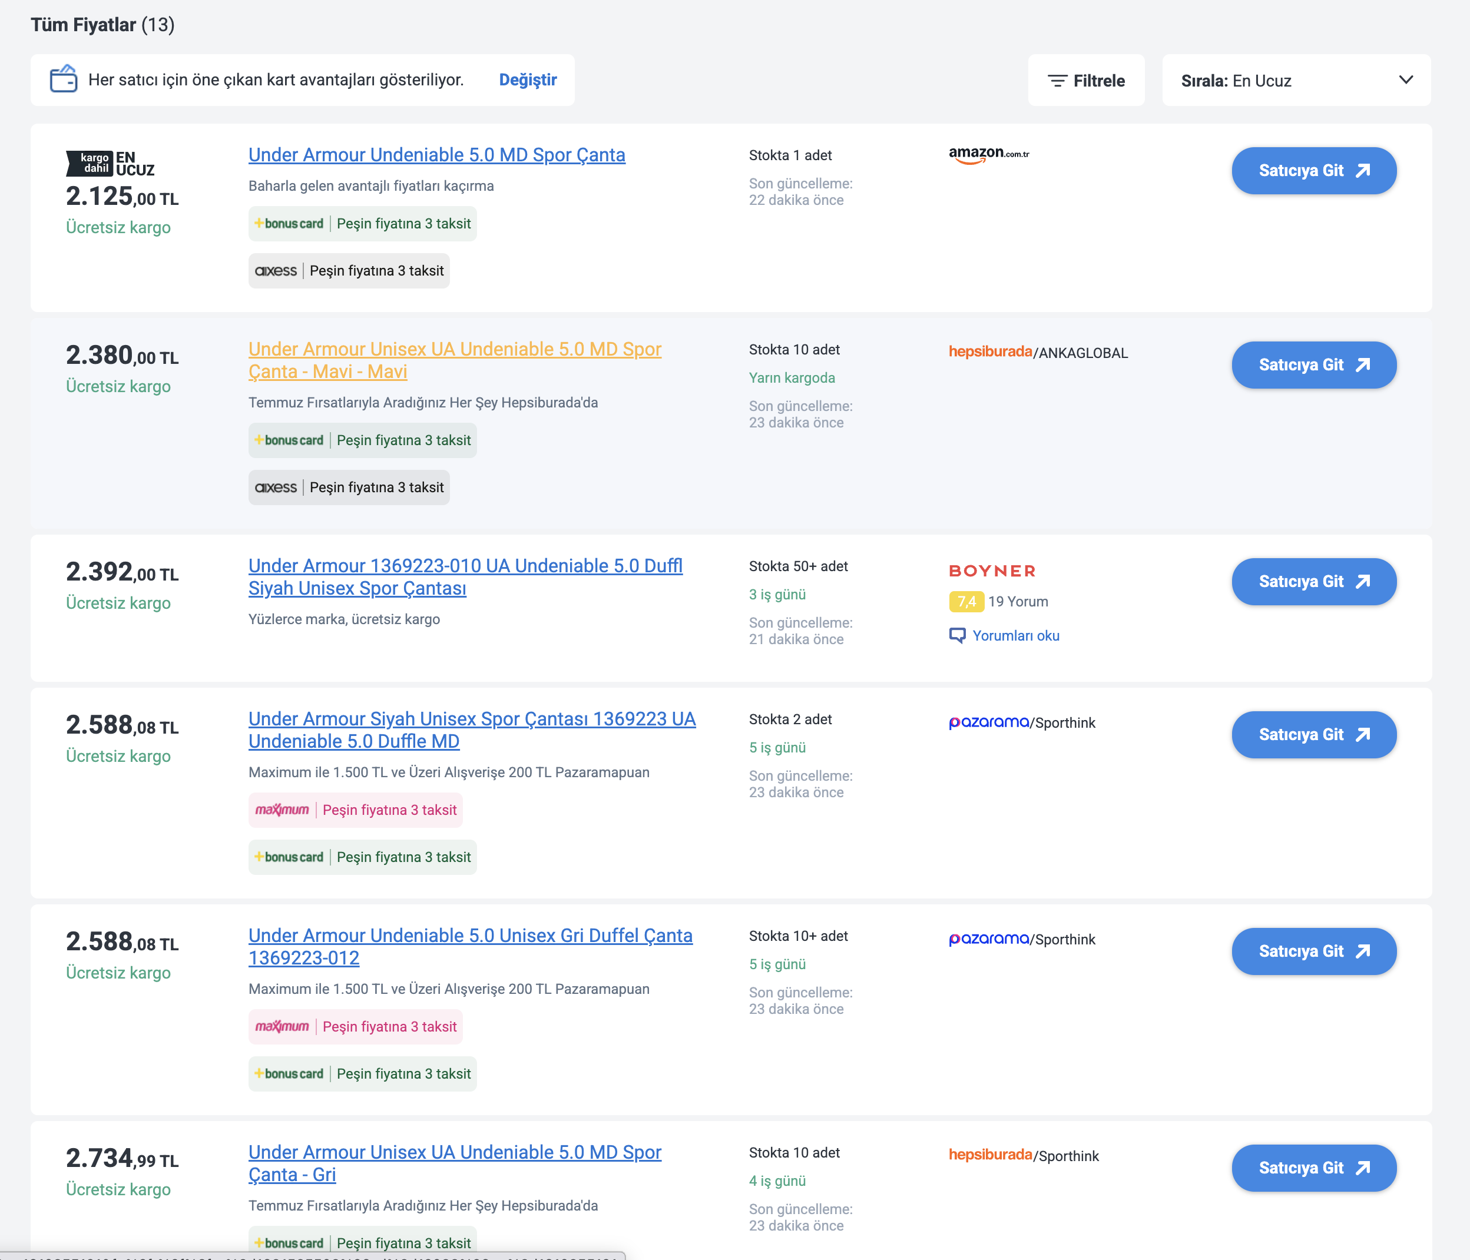This screenshot has width=1470, height=1260.
Task: Click the Amazon.com.tr seller logo
Action: click(x=988, y=155)
